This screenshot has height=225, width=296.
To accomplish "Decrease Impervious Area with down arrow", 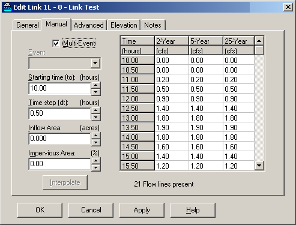I will tap(96, 167).
